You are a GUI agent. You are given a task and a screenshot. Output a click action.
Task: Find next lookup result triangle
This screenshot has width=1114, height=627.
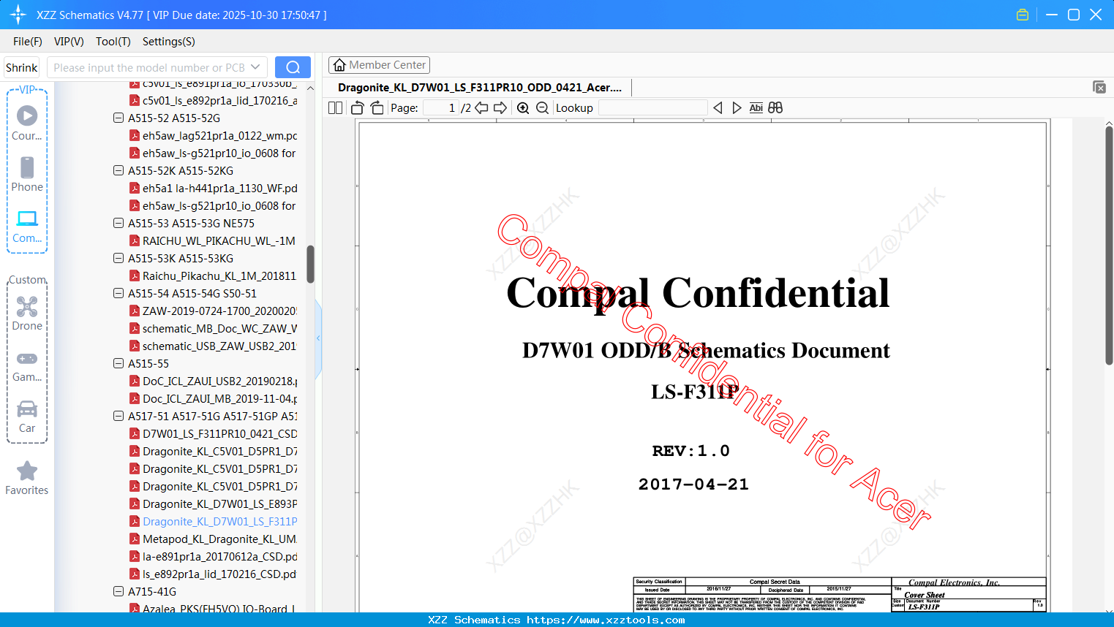[737, 108]
